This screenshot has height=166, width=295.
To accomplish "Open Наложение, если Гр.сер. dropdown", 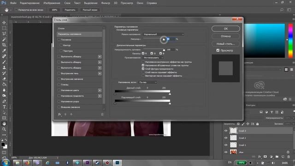I will (x=147, y=82).
